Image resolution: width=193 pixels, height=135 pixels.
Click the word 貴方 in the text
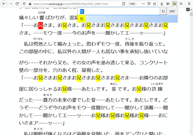pyautogui.click(x=48, y=100)
